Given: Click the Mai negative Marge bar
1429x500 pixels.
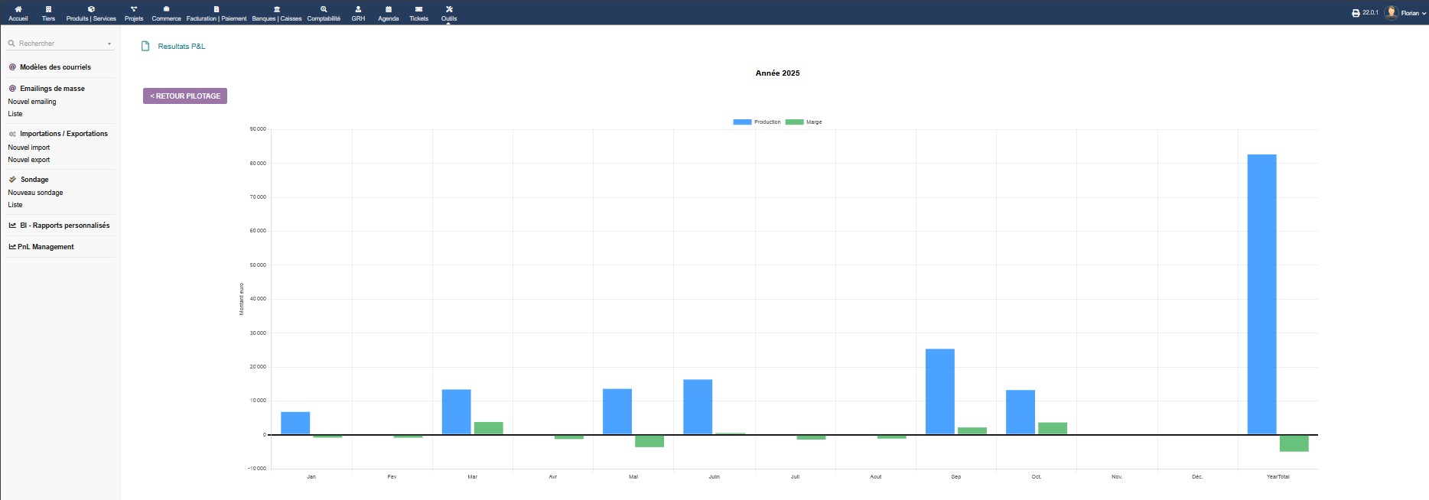Looking at the screenshot, I should [x=649, y=441].
